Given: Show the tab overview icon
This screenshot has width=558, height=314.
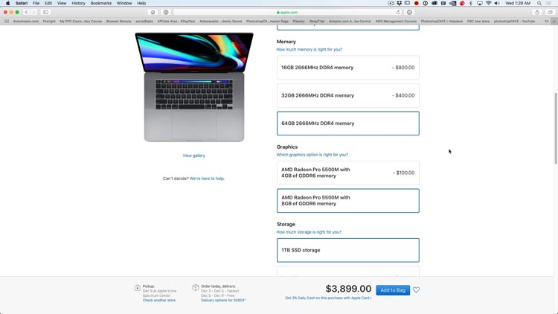Looking at the screenshot, I should pos(550,12).
